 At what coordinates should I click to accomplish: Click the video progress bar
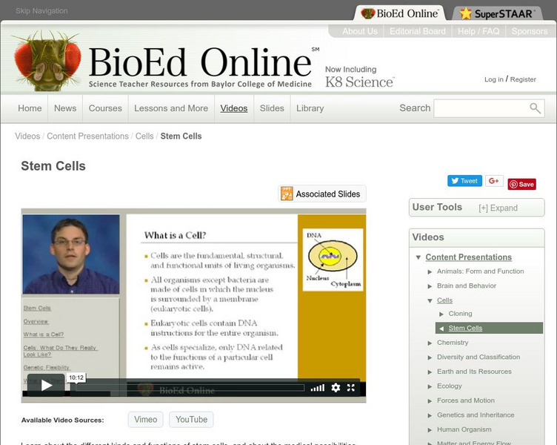point(190,388)
